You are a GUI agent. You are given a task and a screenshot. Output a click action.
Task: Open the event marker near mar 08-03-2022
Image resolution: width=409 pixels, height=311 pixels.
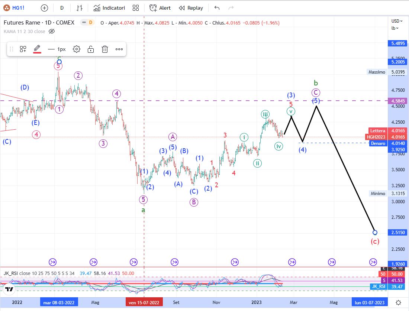(x=53, y=262)
